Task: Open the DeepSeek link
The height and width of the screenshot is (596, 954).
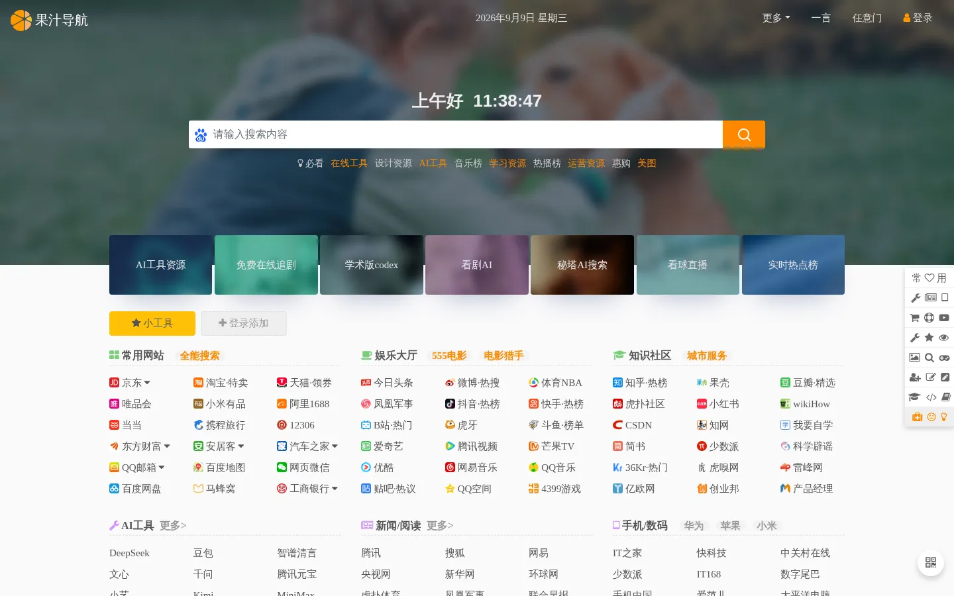Action: coord(129,553)
